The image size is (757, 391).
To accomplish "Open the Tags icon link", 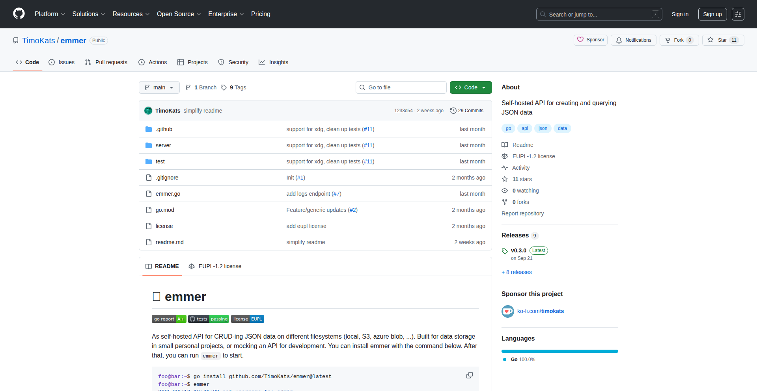I will pos(224,87).
